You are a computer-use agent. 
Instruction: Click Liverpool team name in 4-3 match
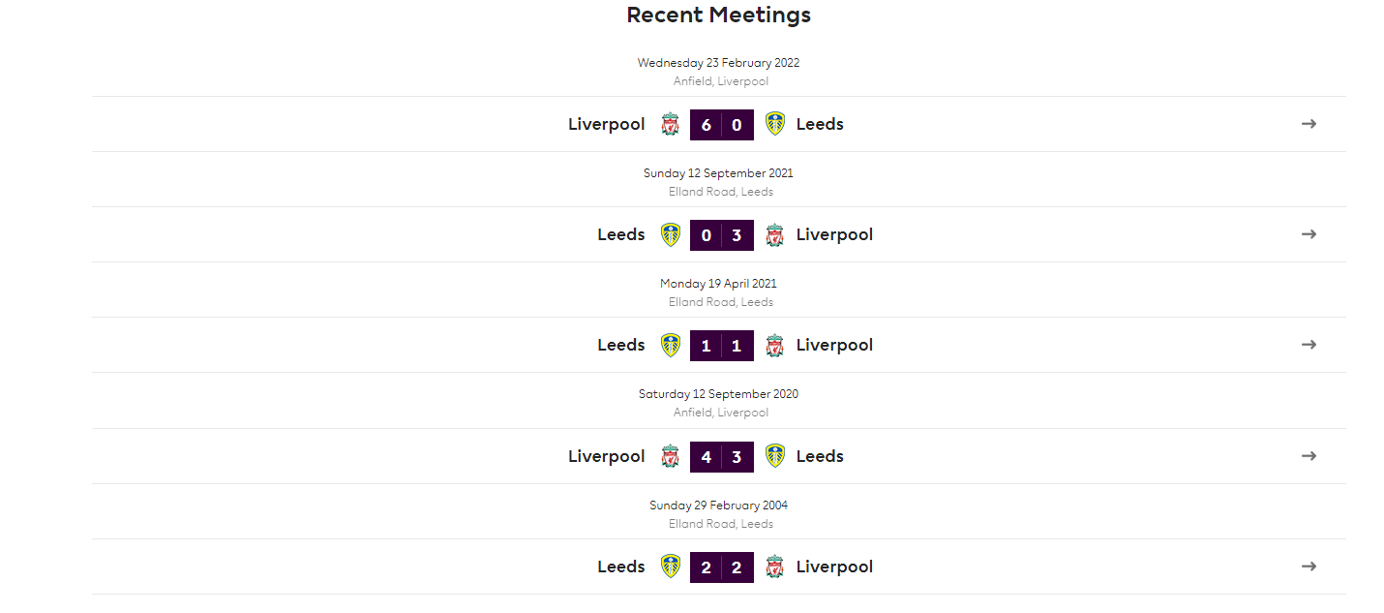pos(606,456)
